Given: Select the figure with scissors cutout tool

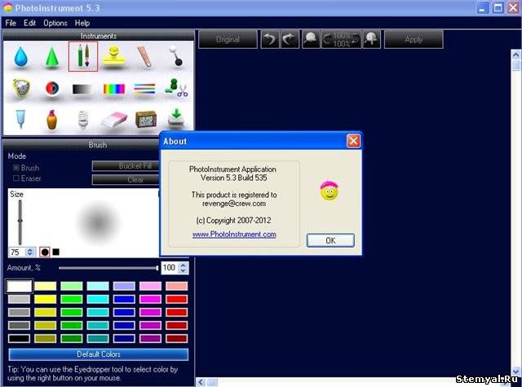Looking at the screenshot, I should click(176, 88).
